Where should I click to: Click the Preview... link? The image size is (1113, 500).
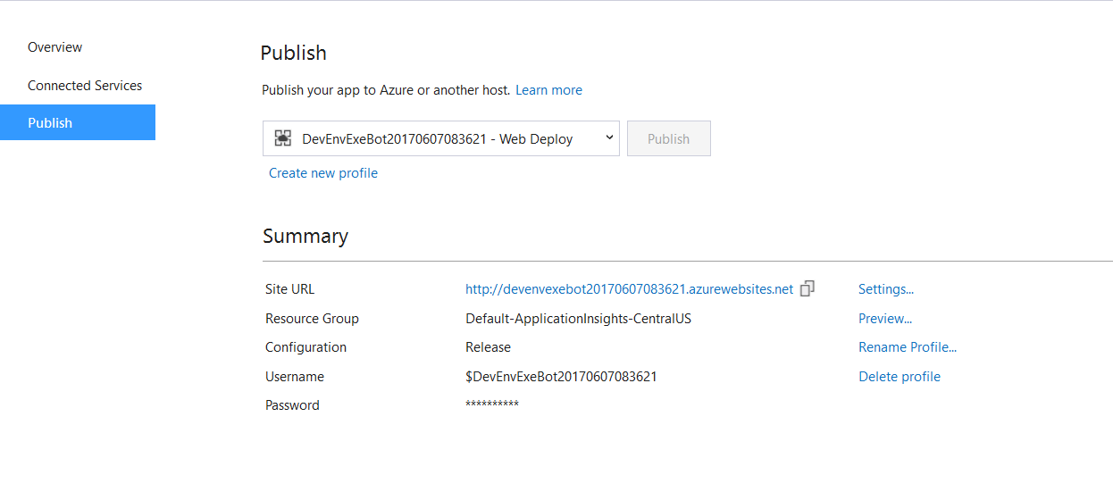tap(885, 319)
